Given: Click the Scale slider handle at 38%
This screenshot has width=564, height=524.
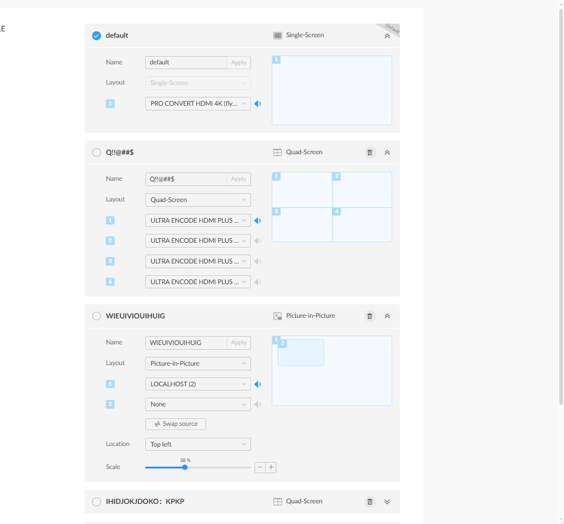Looking at the screenshot, I should [x=185, y=467].
